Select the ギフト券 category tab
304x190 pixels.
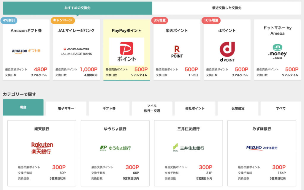109,109
